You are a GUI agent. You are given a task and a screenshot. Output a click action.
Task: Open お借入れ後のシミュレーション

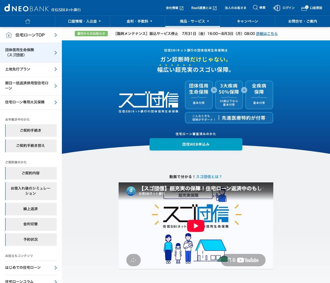[x=31, y=191]
